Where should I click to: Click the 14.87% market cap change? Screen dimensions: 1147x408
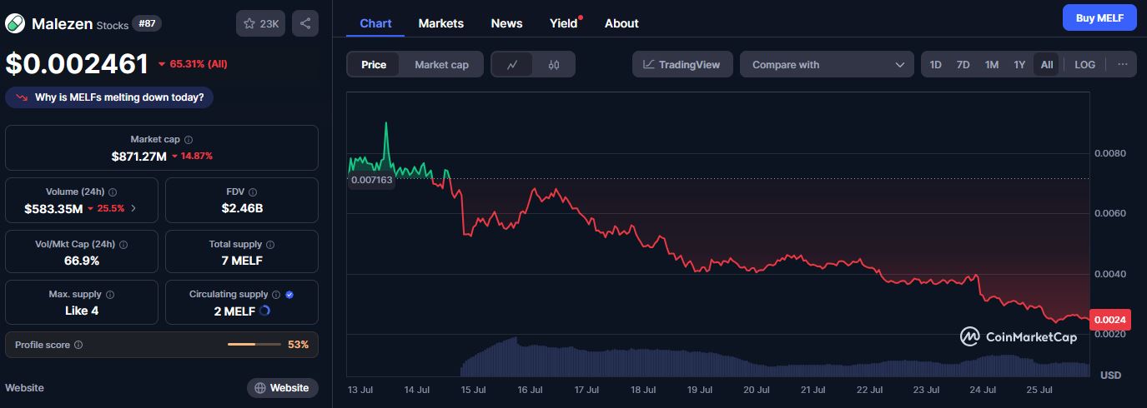(x=192, y=156)
